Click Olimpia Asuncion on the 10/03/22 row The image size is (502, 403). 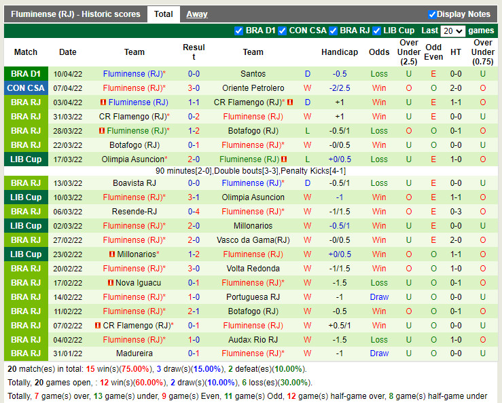[253, 197]
